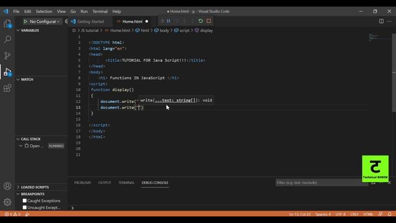Restart the debug session
This screenshot has width=396, height=223.
200,21
